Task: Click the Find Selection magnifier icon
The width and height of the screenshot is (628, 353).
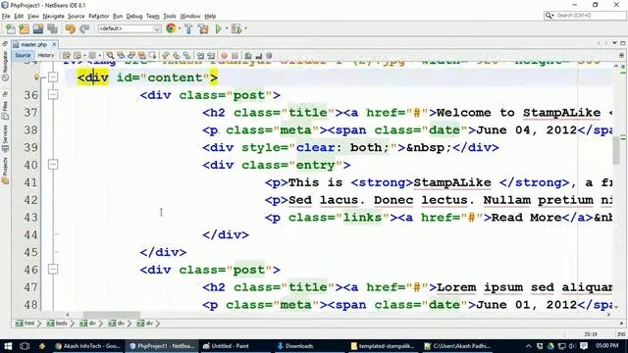Action: (110, 56)
